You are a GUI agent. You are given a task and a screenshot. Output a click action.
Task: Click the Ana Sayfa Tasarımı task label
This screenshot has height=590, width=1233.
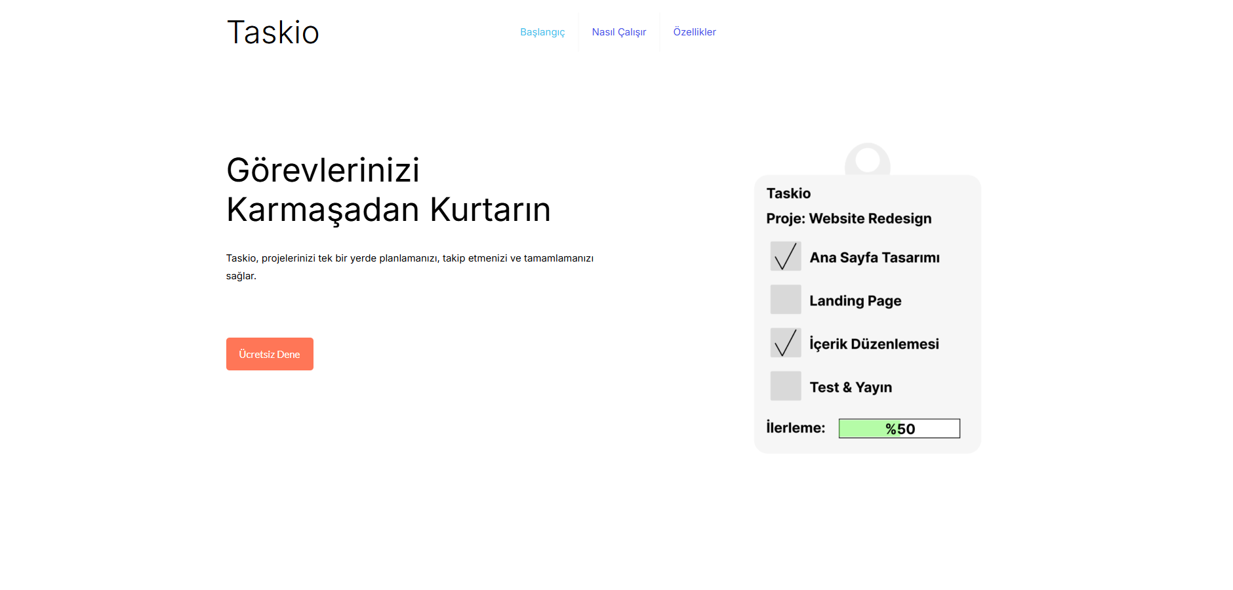[874, 258]
